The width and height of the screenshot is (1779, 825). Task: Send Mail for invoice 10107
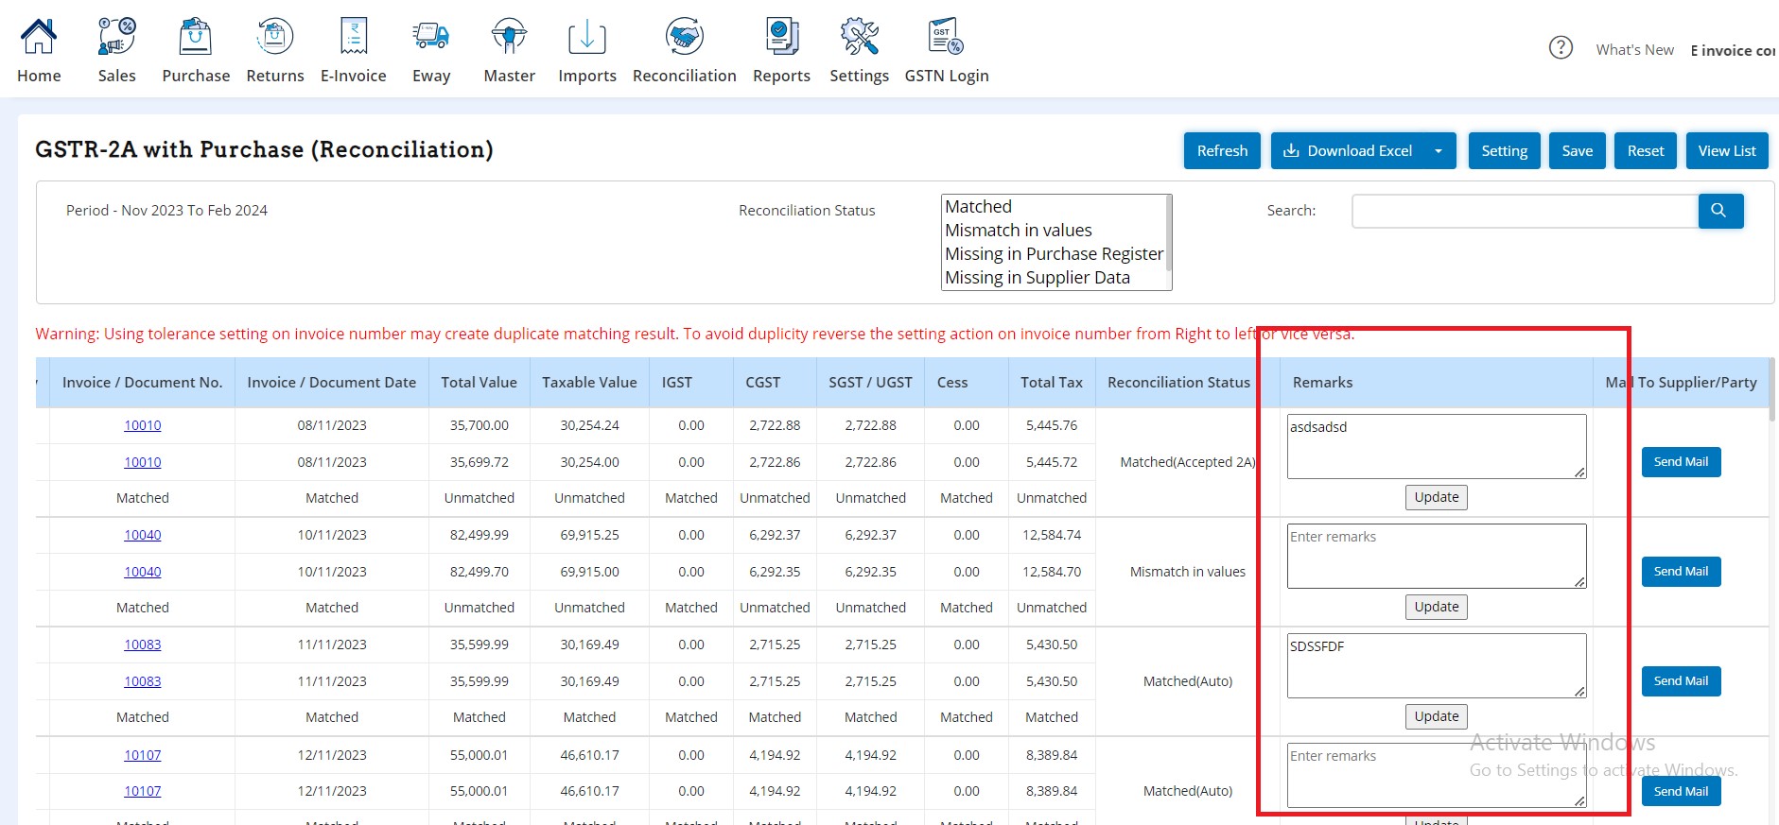1681,791
